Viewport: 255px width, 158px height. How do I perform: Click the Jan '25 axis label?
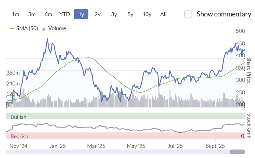pos(57,146)
